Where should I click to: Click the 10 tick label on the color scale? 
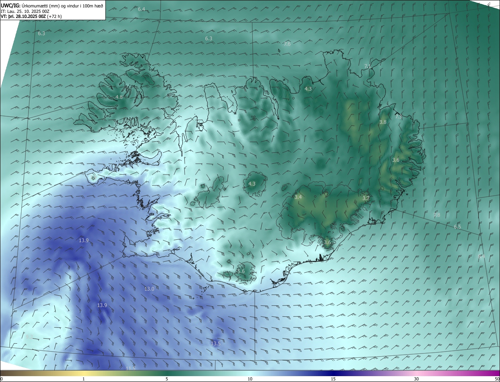coord(250,379)
